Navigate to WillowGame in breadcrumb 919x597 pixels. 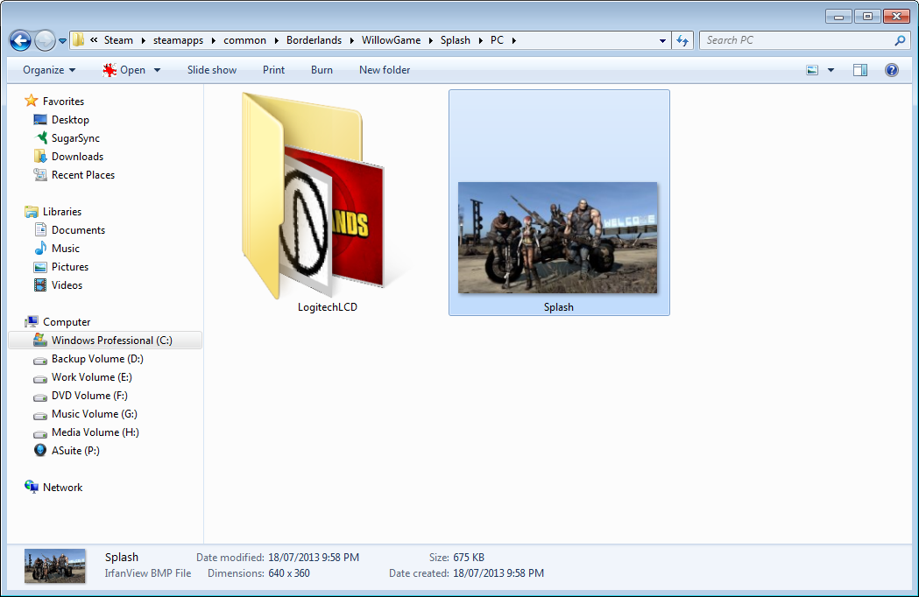coord(391,40)
